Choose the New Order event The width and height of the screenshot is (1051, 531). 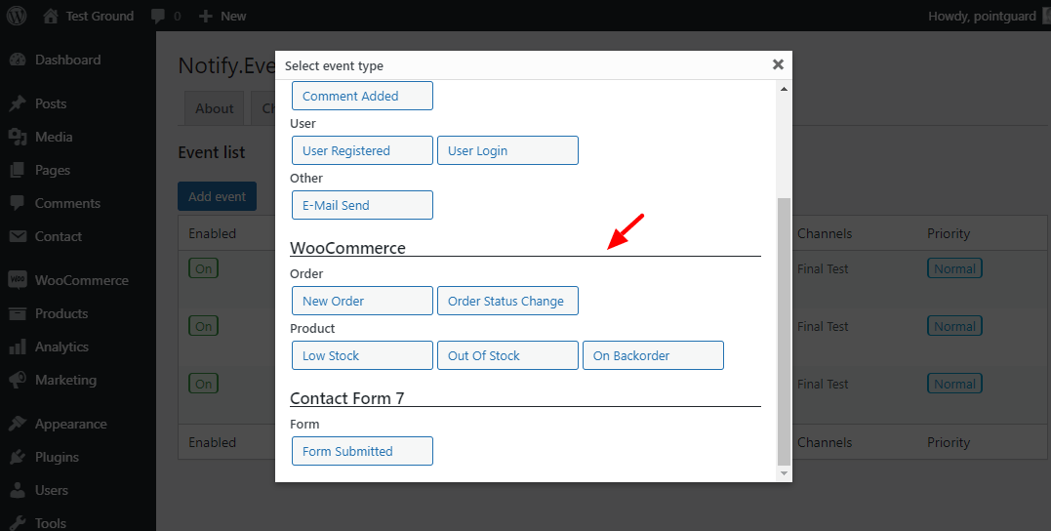(363, 301)
